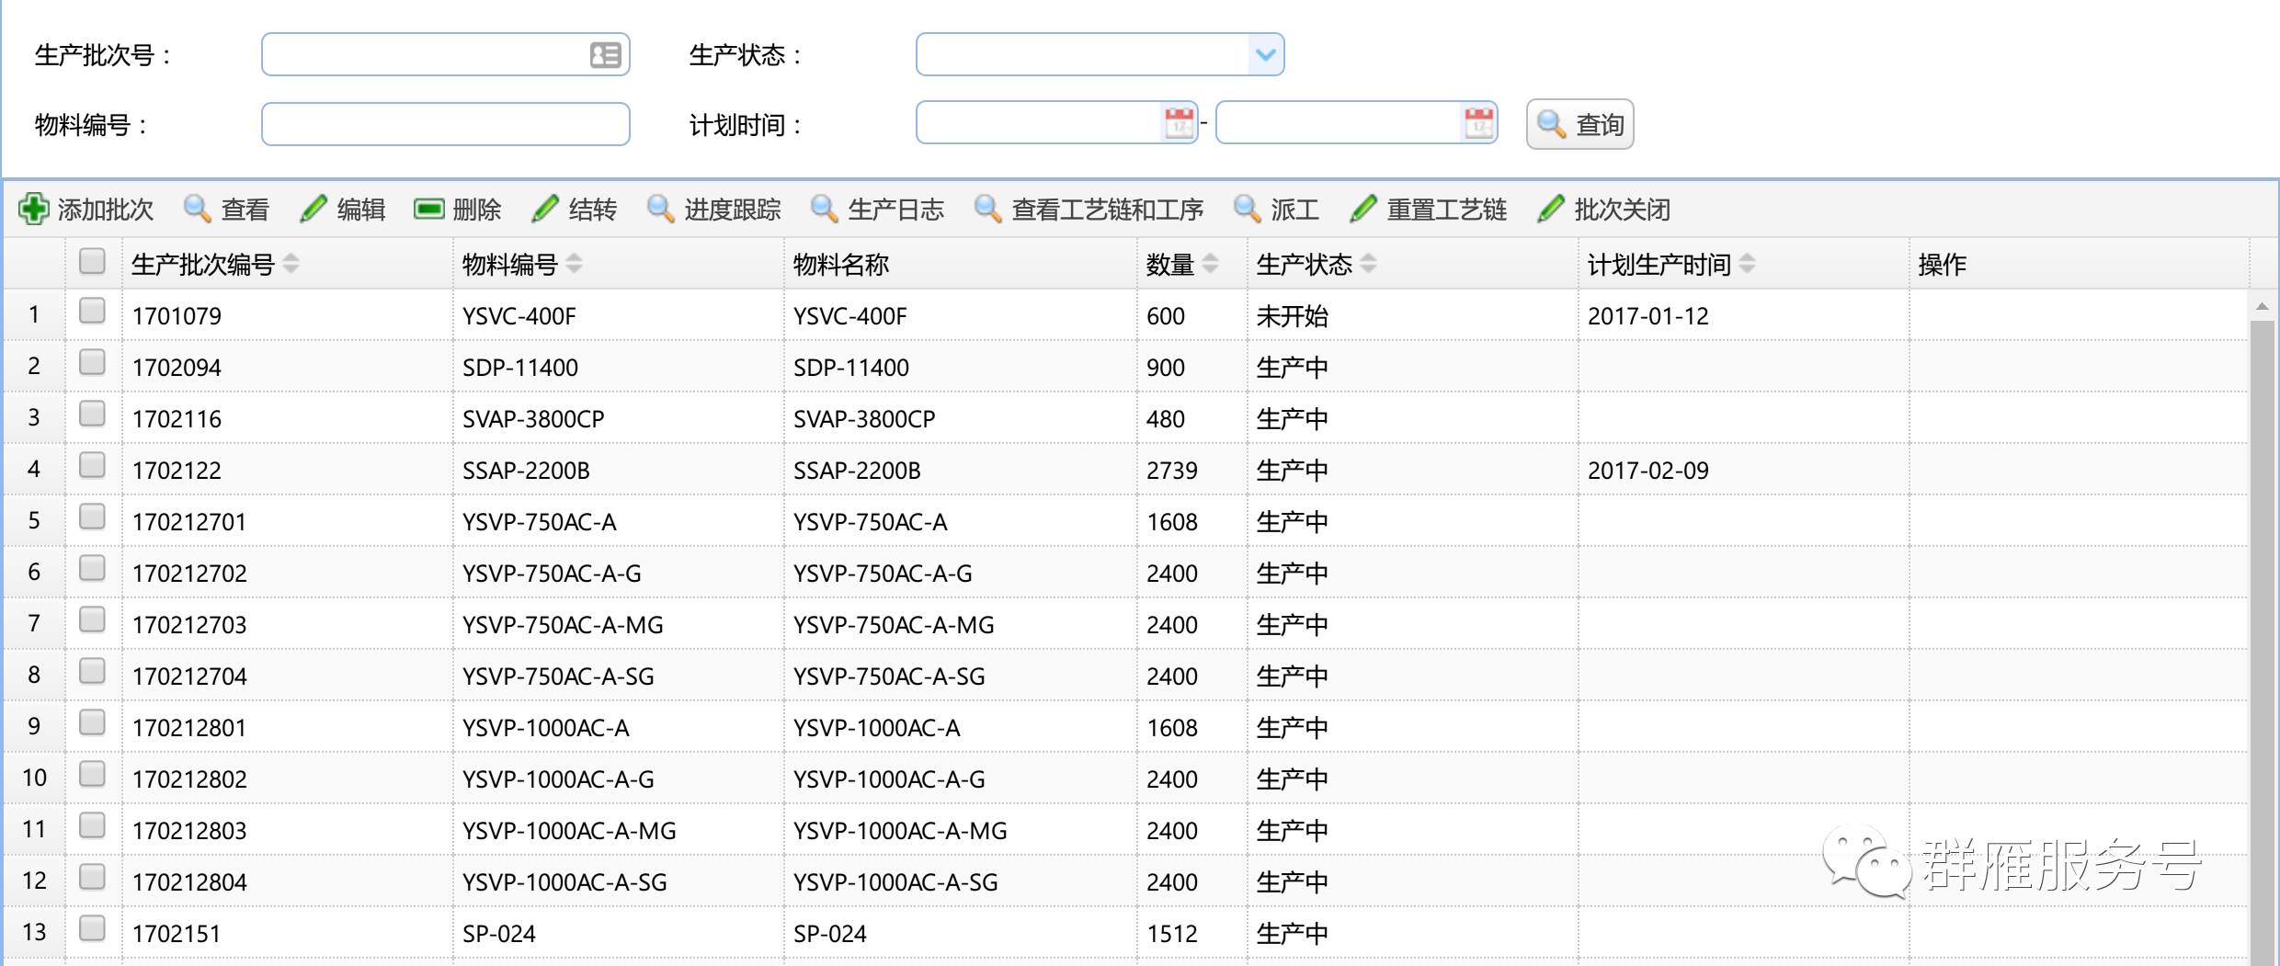Click the 删除 delete icon in toolbar
2280x966 pixels.
pyautogui.click(x=428, y=210)
